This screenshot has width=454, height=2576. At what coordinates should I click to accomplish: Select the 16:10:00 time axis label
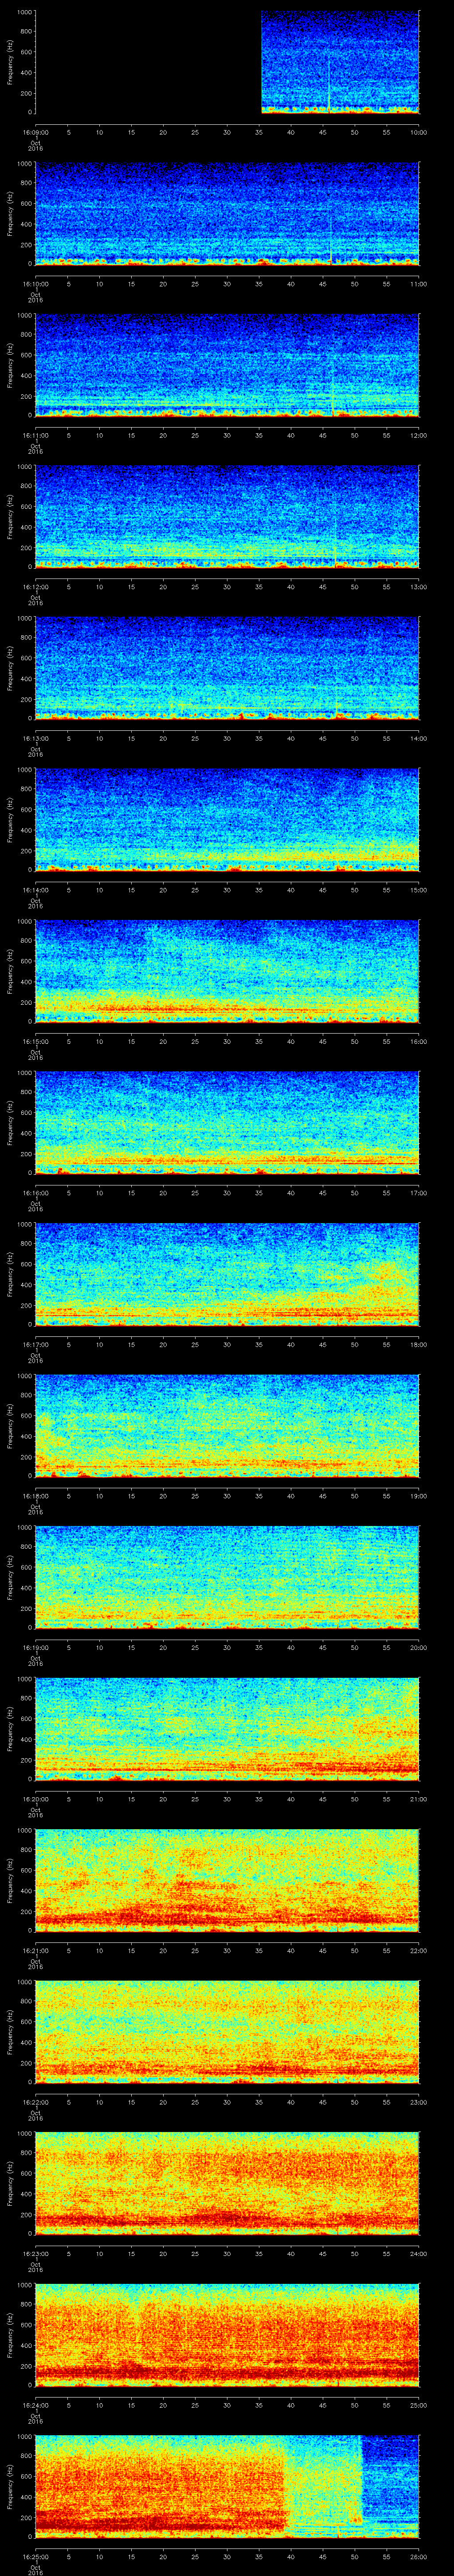tap(35, 284)
